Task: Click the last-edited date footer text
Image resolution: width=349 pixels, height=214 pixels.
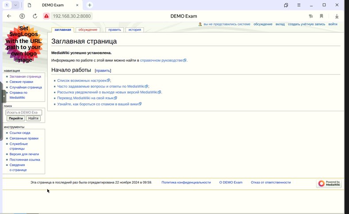Action: coord(91,182)
